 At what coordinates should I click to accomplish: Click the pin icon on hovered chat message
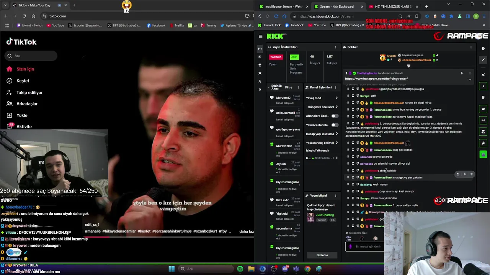pyautogui.click(x=465, y=174)
